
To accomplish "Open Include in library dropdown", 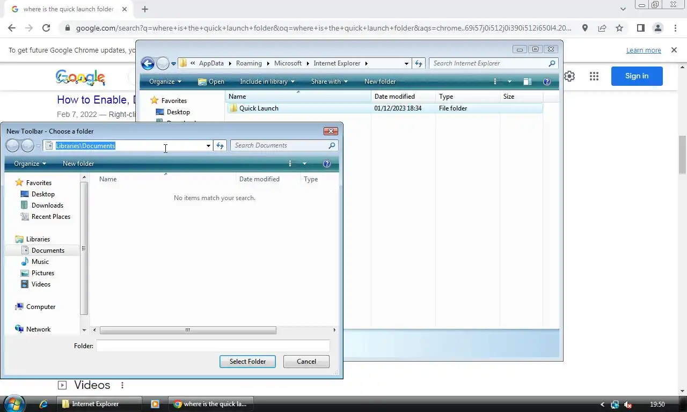I will click(x=267, y=82).
